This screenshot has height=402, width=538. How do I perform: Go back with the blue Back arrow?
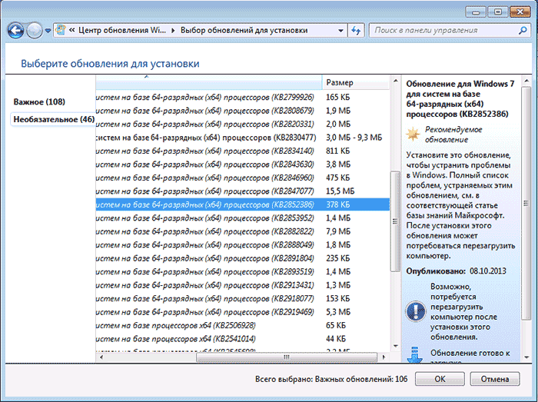pos(15,31)
